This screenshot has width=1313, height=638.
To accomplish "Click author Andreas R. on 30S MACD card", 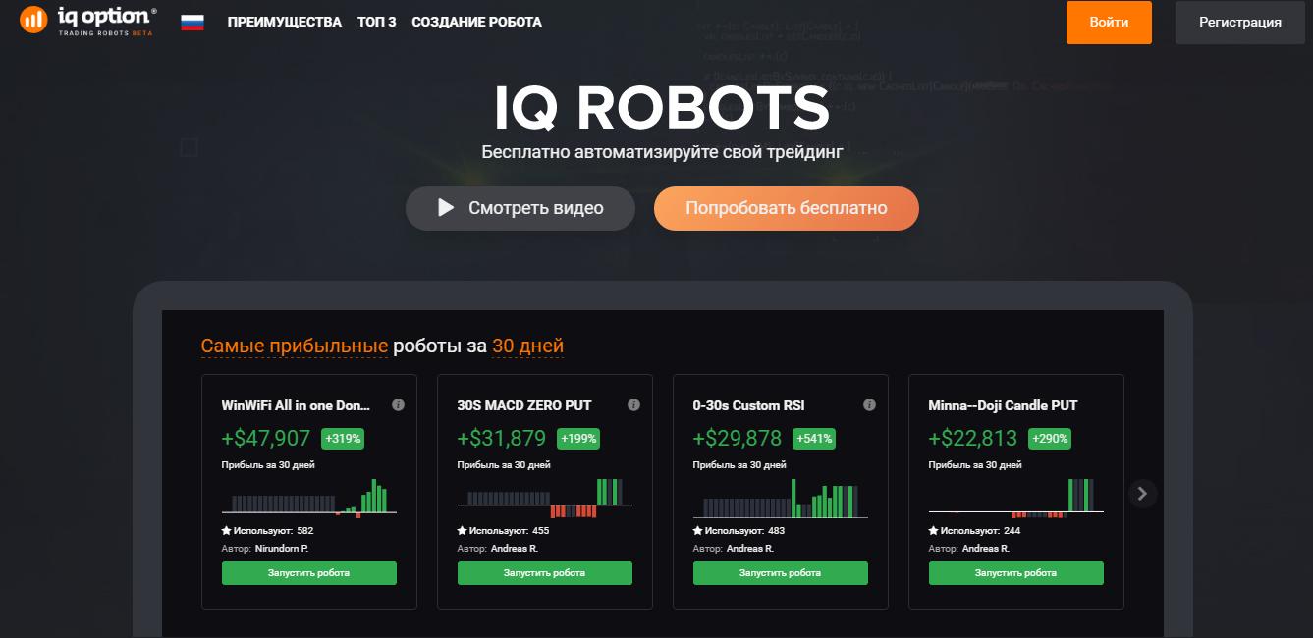I will pyautogui.click(x=515, y=549).
